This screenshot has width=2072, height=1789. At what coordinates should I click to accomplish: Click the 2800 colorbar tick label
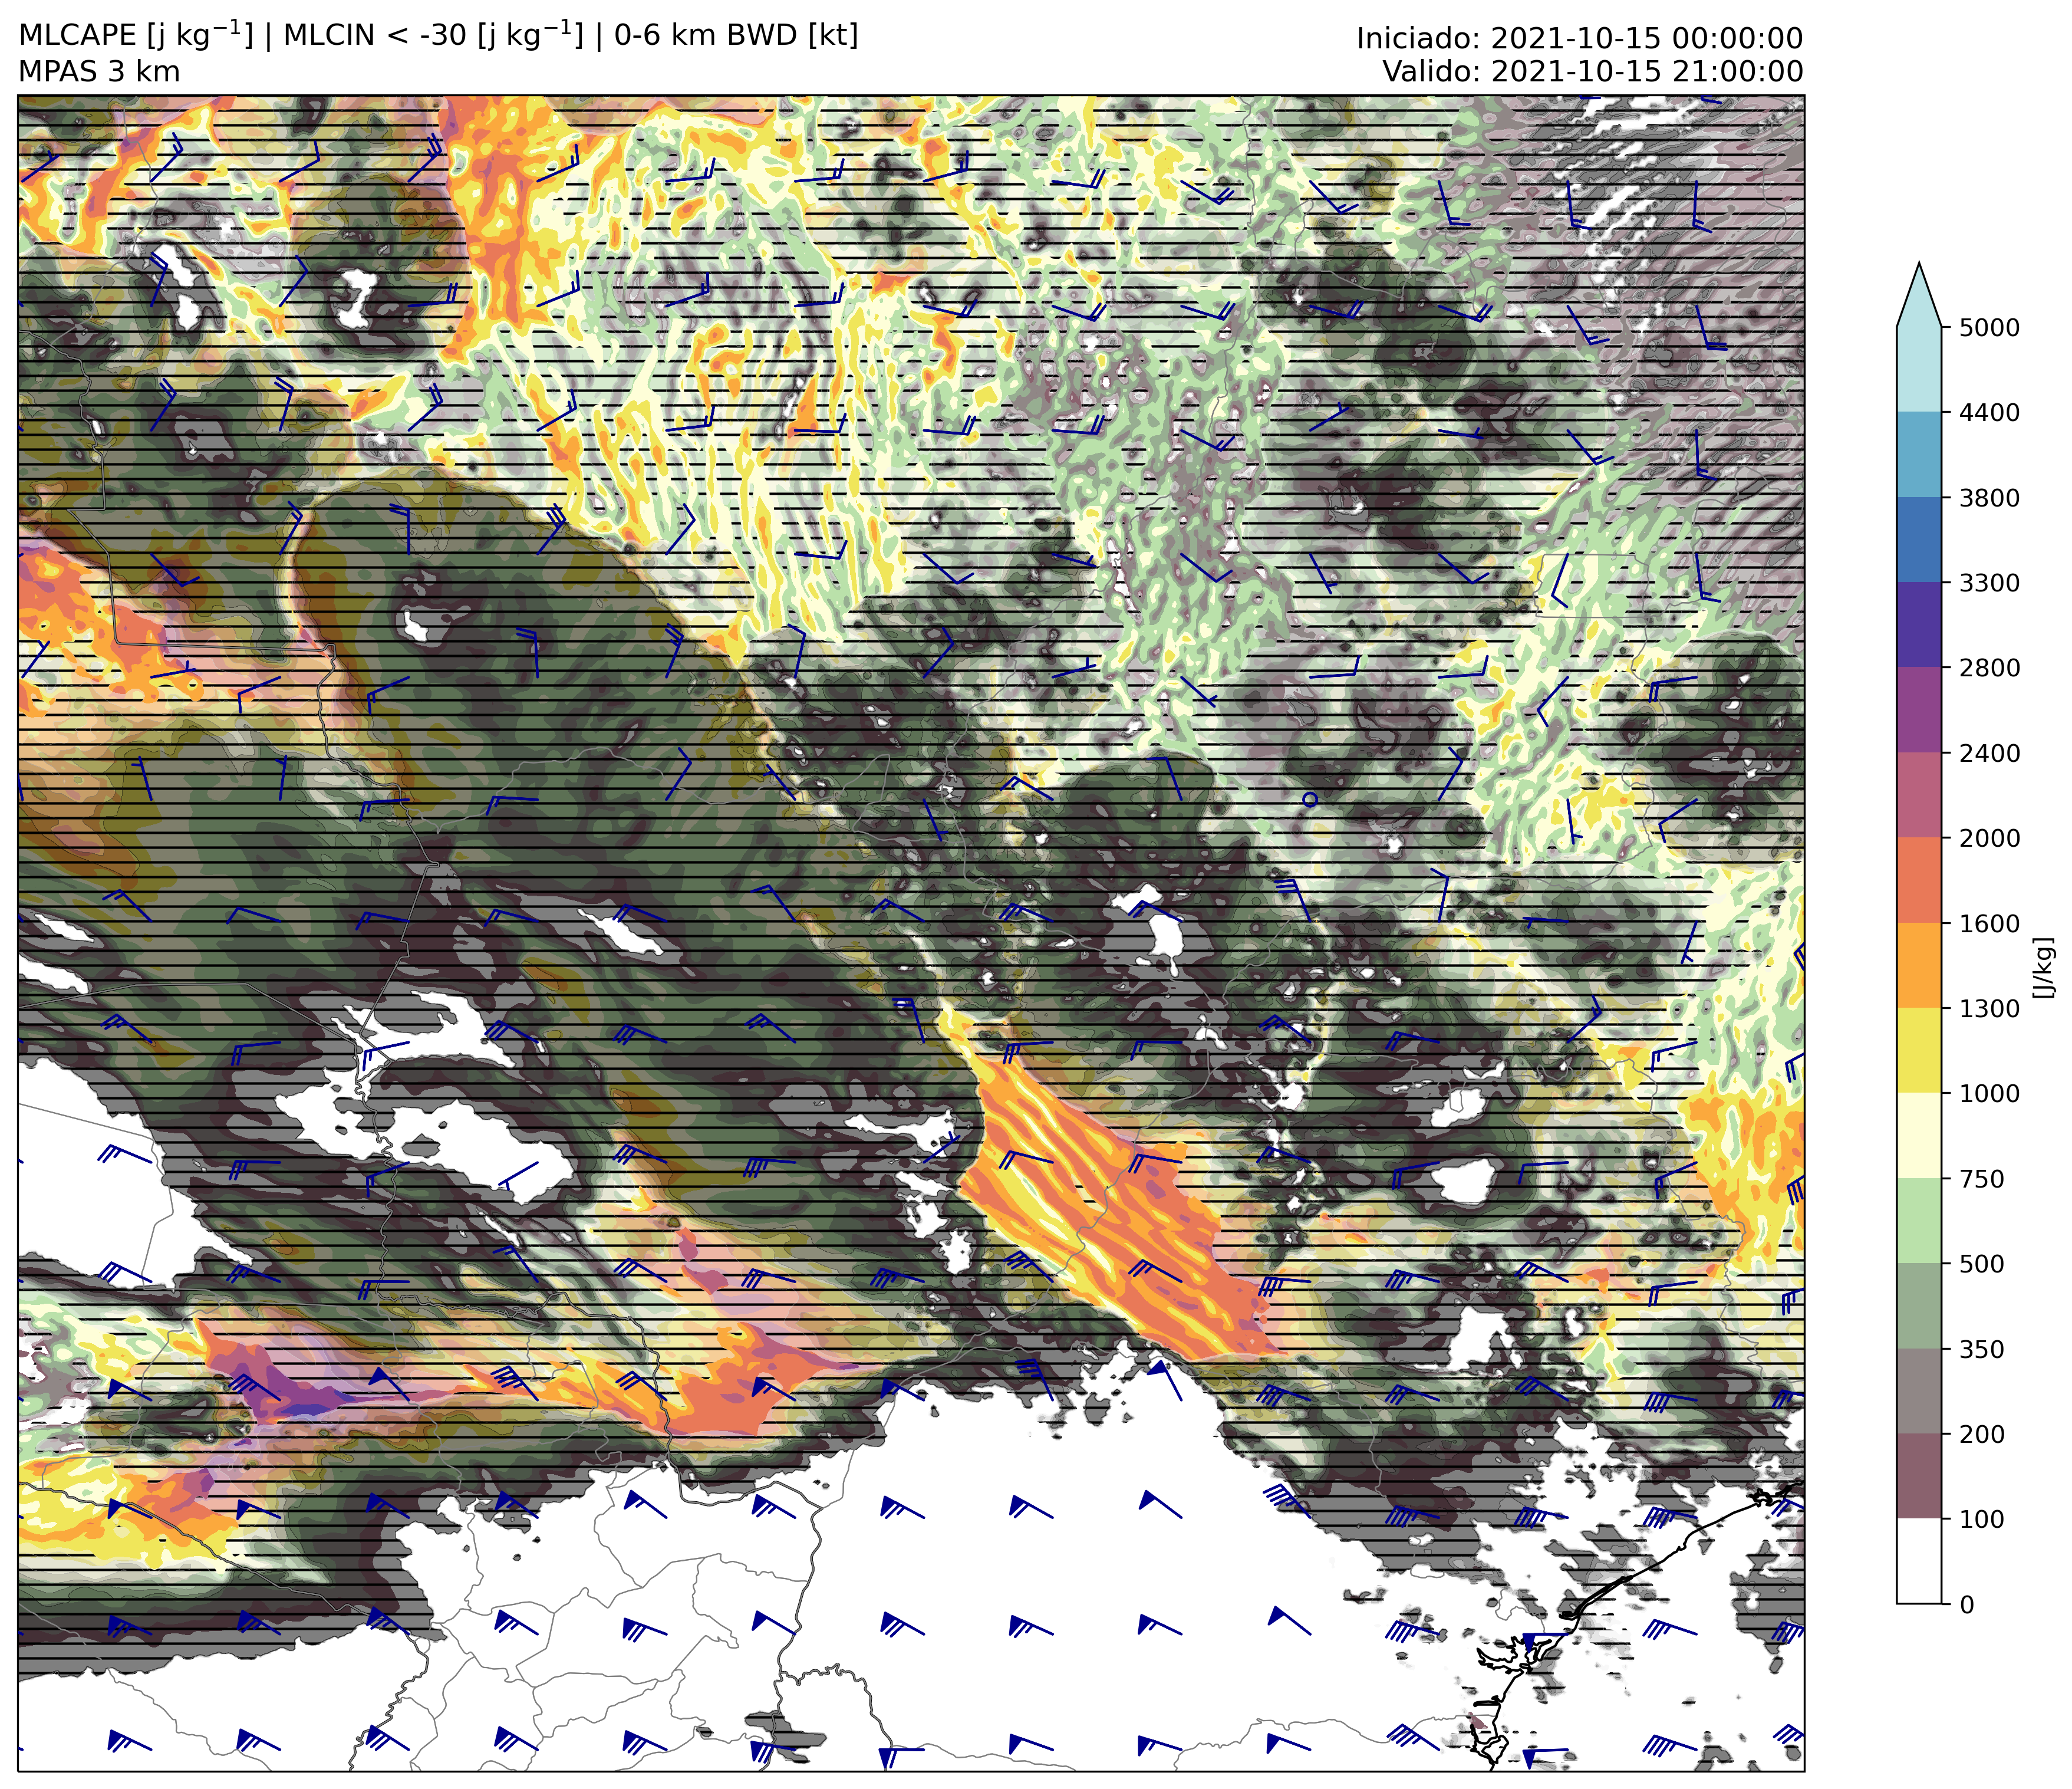(1989, 667)
